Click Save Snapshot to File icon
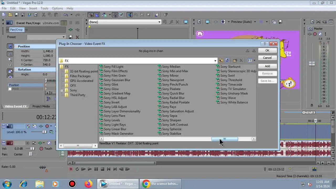The width and height of the screenshot is (336, 189). [280, 22]
